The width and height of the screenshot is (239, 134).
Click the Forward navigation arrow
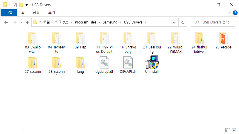(x=15, y=22)
